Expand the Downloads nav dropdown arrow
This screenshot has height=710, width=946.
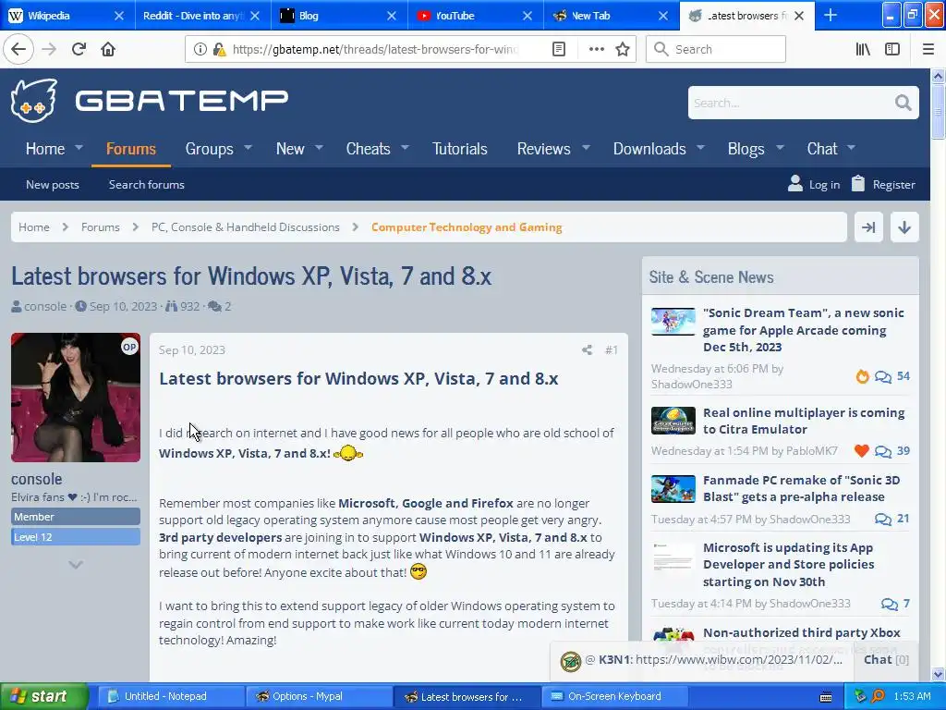700,147
